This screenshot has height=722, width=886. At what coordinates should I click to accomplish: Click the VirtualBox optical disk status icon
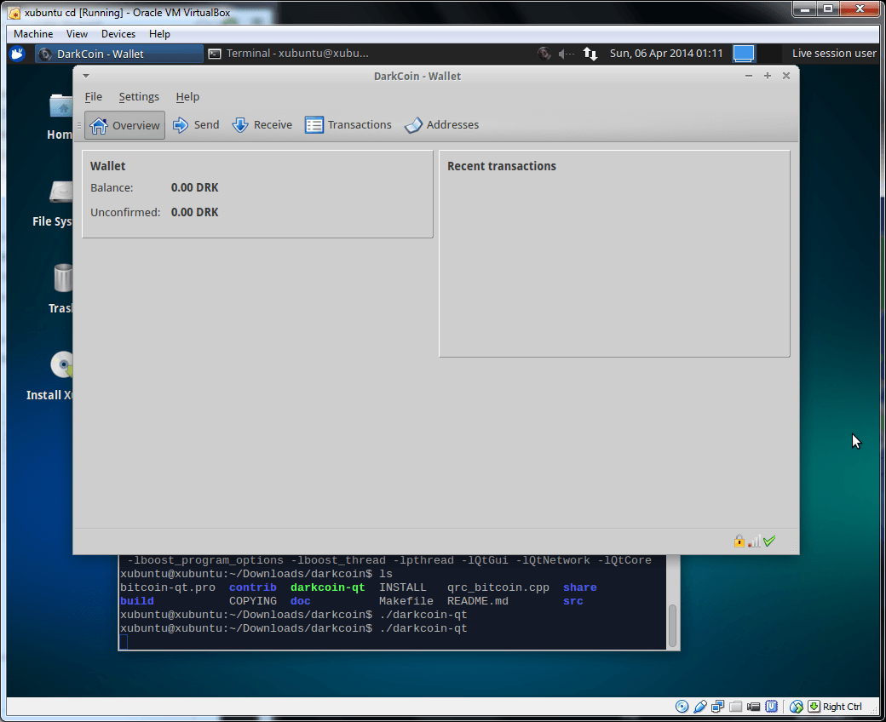pos(682,706)
